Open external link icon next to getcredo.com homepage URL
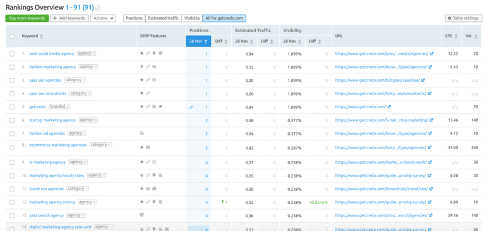The image size is (485, 231). (x=389, y=107)
